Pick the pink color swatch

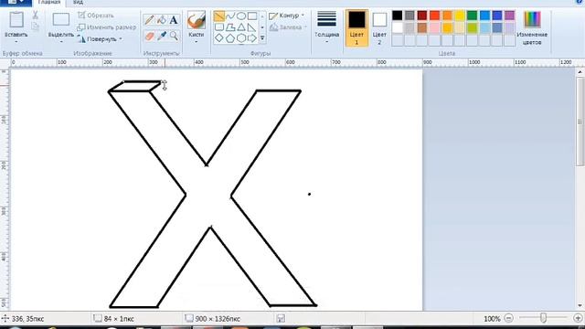click(435, 27)
